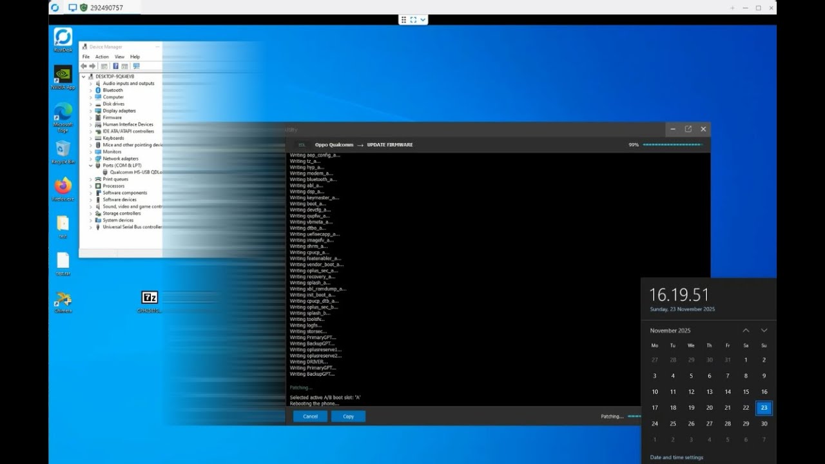The width and height of the screenshot is (825, 464).
Task: Go to the next month in the calendar
Action: 764,331
